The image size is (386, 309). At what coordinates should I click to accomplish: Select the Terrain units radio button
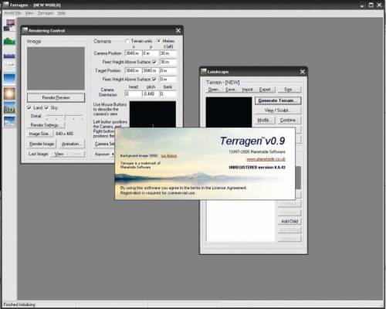tap(127, 41)
